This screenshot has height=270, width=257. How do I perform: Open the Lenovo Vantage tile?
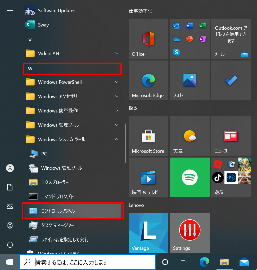coord(148,233)
